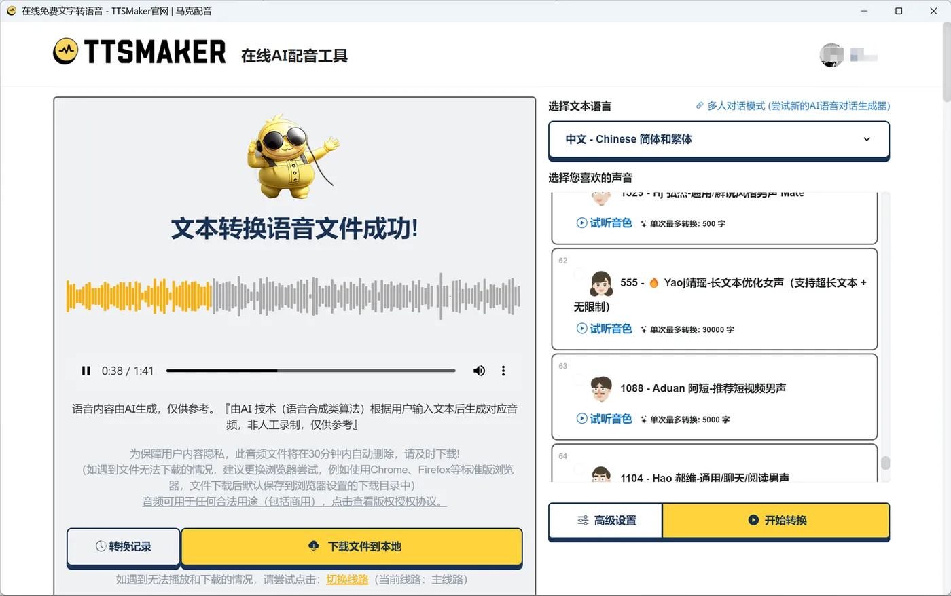Maximize the TTSMaker window
951x596 pixels.
coord(899,11)
